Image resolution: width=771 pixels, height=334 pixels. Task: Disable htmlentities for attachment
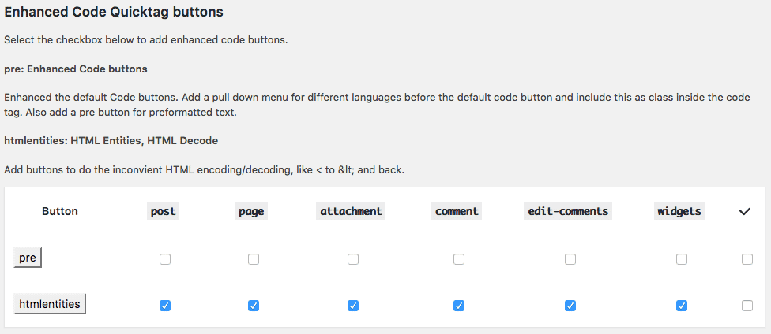click(x=353, y=306)
